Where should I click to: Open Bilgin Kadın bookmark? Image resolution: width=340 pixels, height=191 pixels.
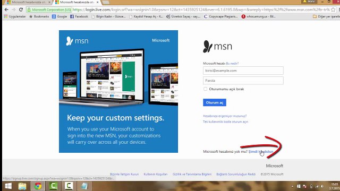[108, 16]
